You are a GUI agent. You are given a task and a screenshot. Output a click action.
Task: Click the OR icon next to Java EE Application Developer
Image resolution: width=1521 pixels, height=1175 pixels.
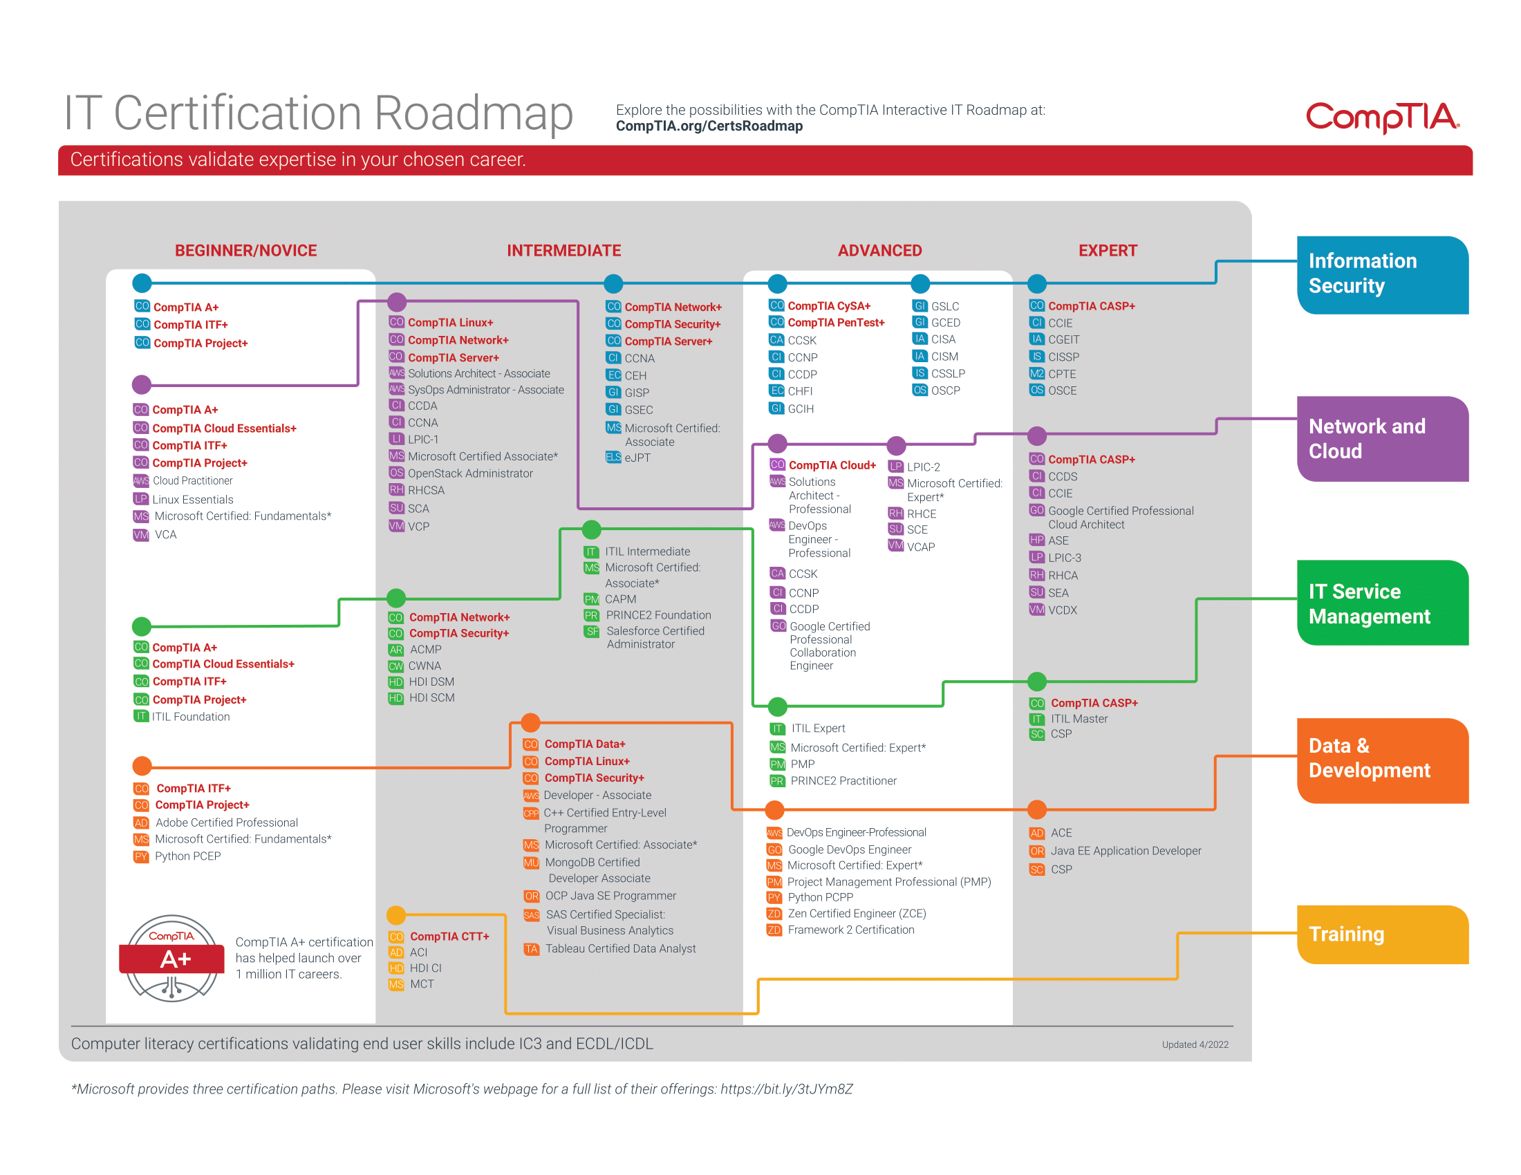tap(1037, 852)
